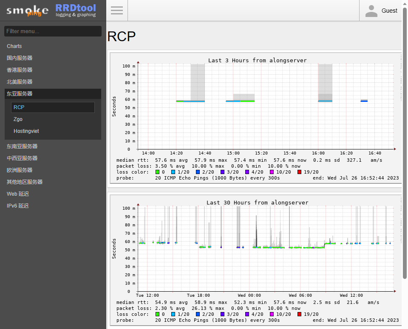This screenshot has height=329, width=408.
Task: Open the RRDtool logo link
Action: 76,10
